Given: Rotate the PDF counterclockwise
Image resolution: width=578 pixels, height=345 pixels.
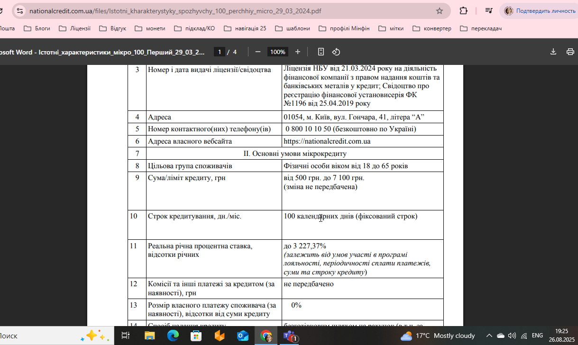Looking at the screenshot, I should coord(336,52).
